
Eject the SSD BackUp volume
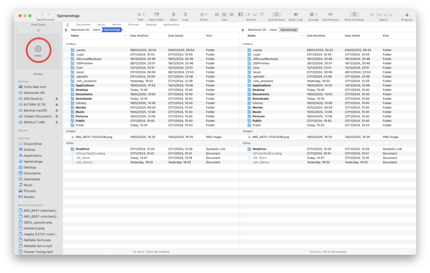click(x=57, y=98)
